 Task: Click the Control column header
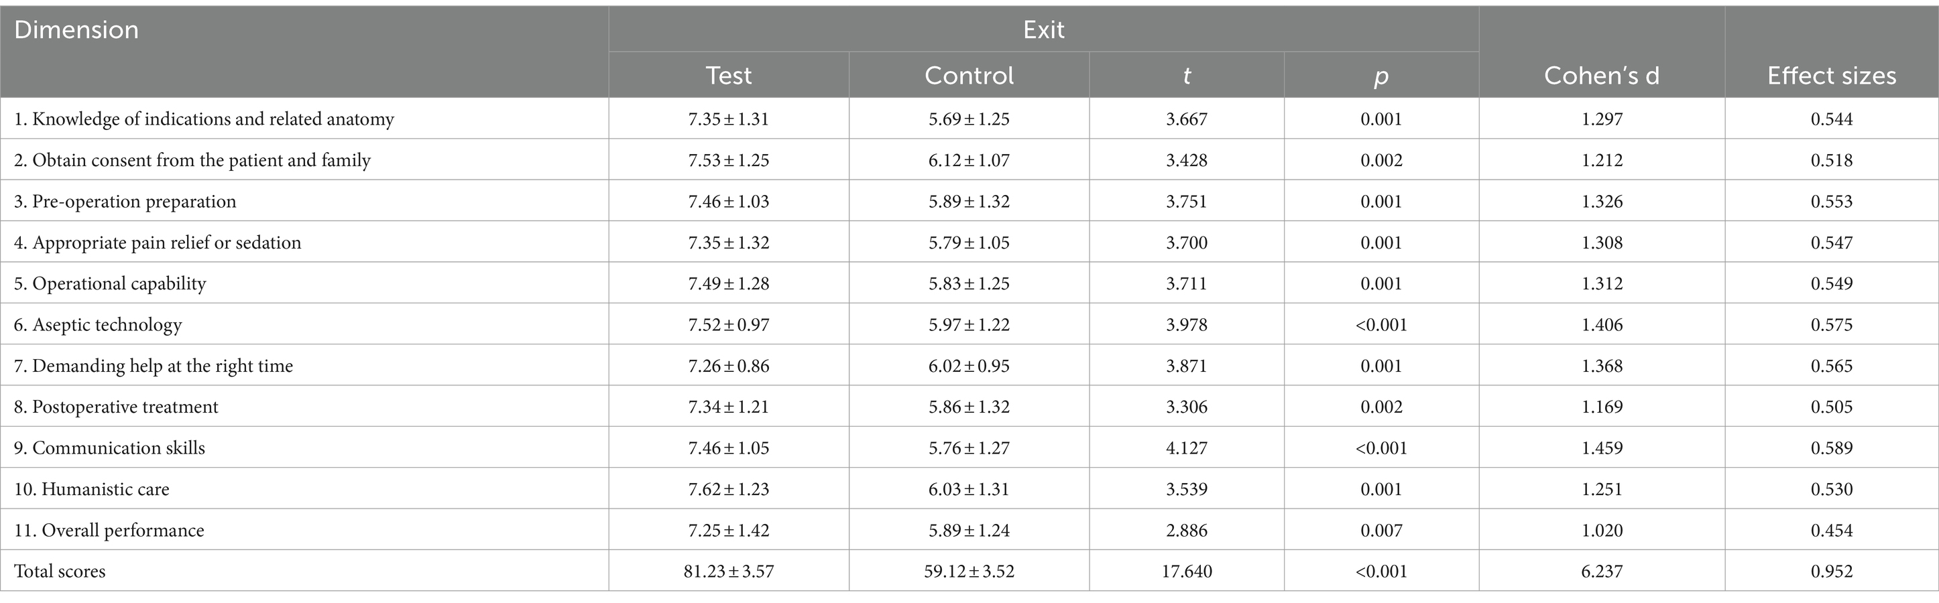[x=969, y=75]
